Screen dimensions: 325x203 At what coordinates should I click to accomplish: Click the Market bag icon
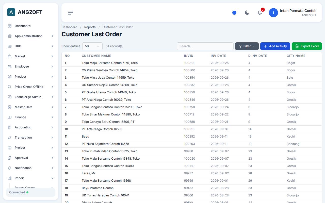(10, 56)
